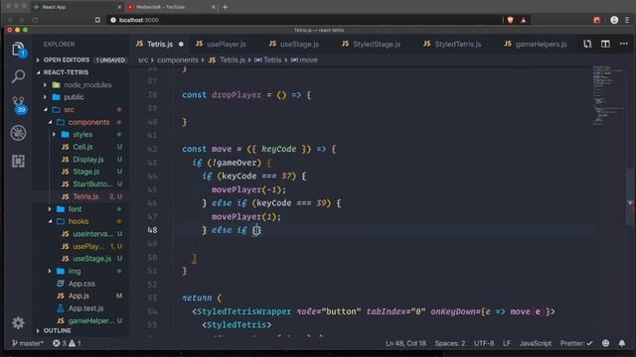The width and height of the screenshot is (636, 357).
Task: Click browser back arrow
Action: coord(10,20)
